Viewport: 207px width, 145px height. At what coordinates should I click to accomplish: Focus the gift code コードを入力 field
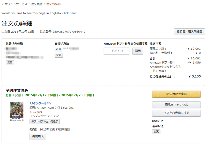116,51
